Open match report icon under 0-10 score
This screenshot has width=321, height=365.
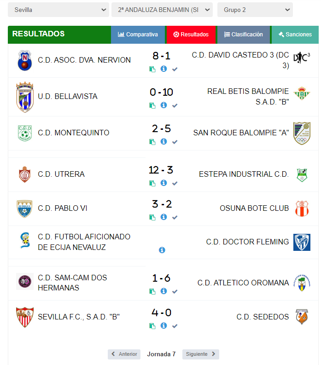tap(152, 105)
